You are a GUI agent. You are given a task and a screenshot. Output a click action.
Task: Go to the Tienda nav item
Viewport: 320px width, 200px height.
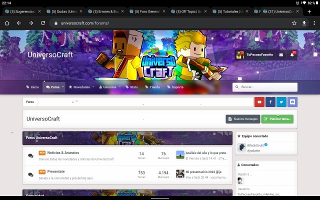click(152, 87)
